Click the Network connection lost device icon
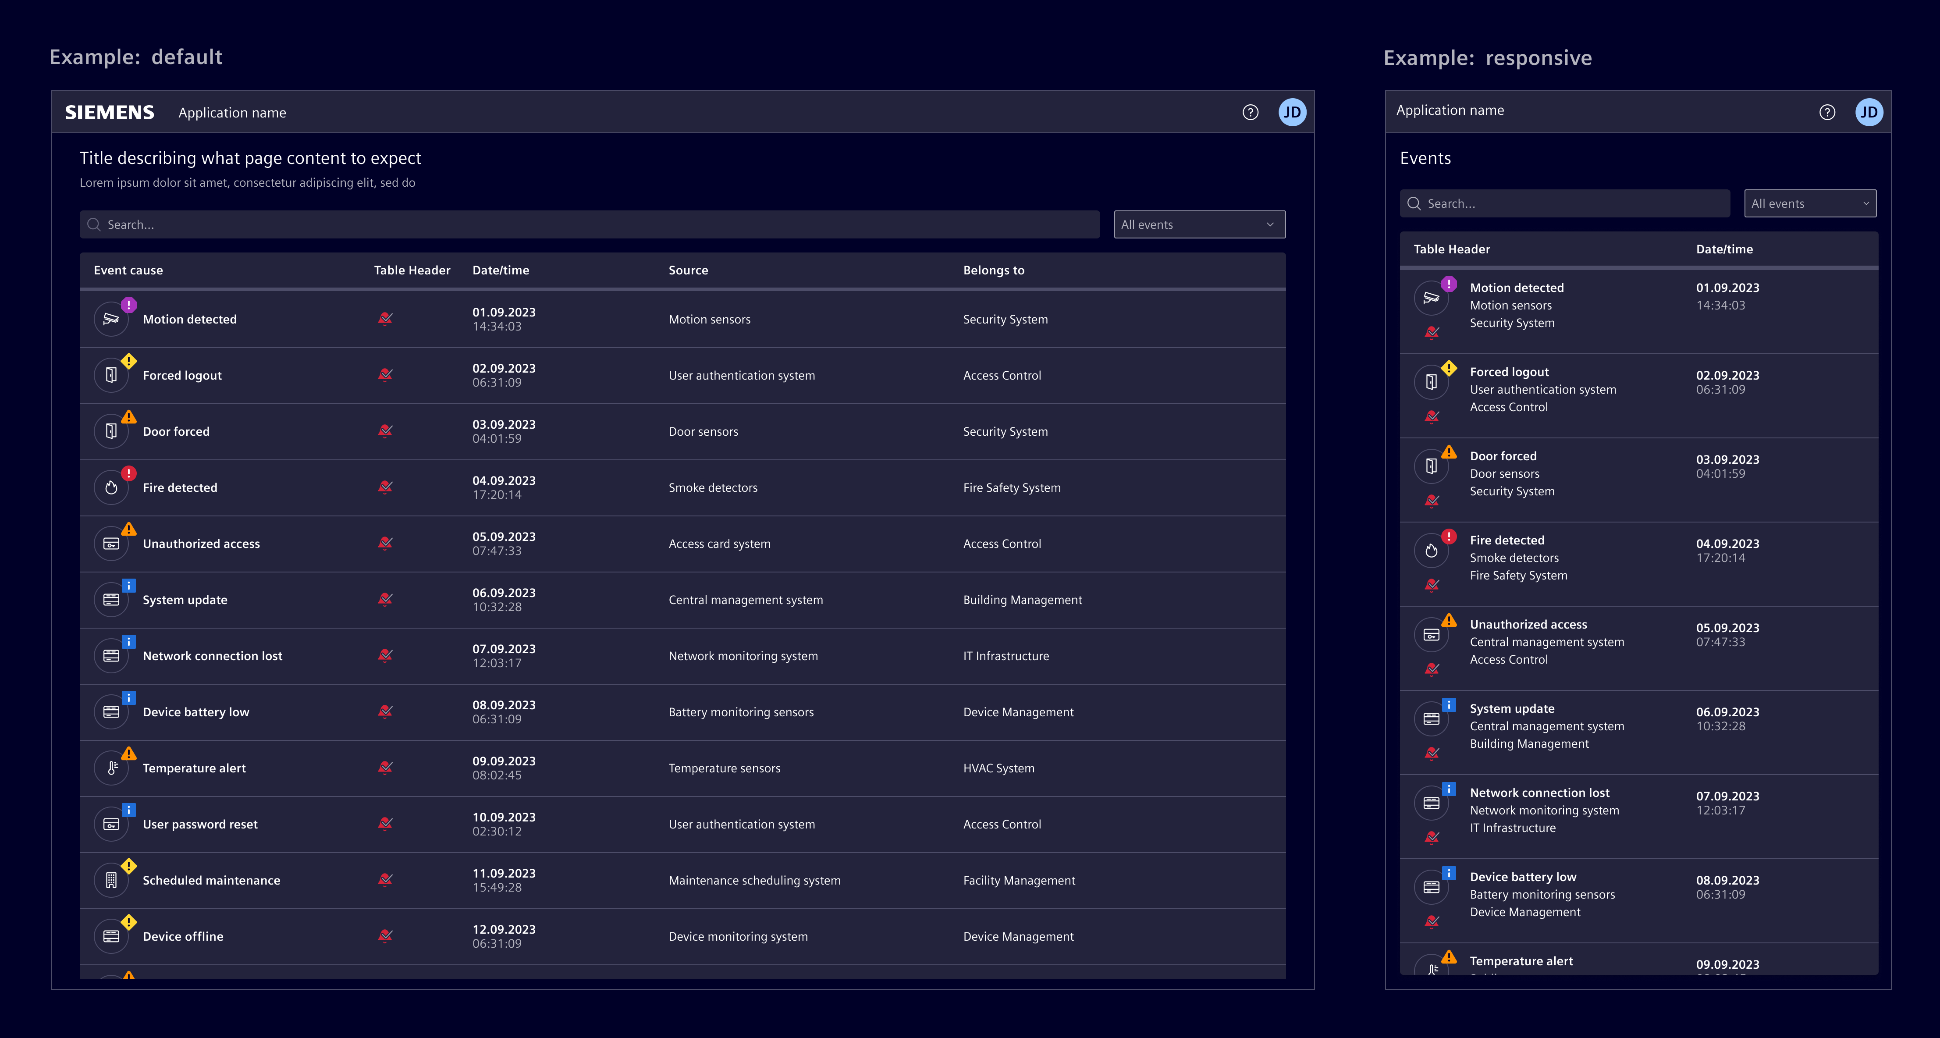Screen dimensions: 1940x1038 pyautogui.click(x=111, y=655)
